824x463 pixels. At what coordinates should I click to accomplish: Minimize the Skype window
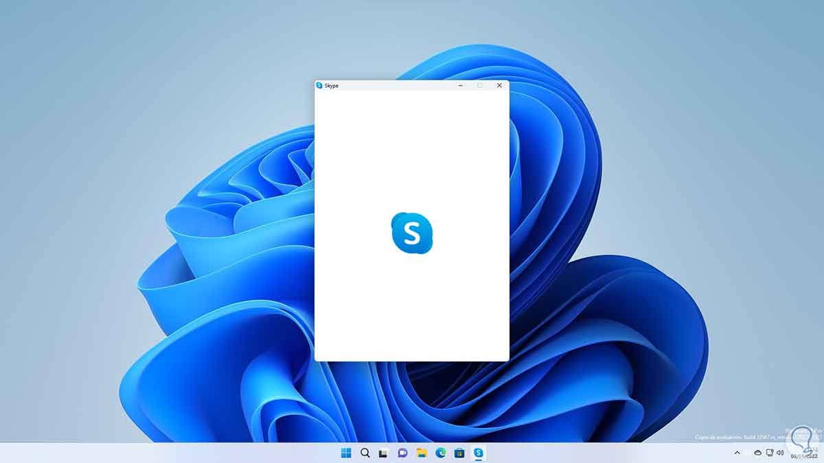pos(461,85)
